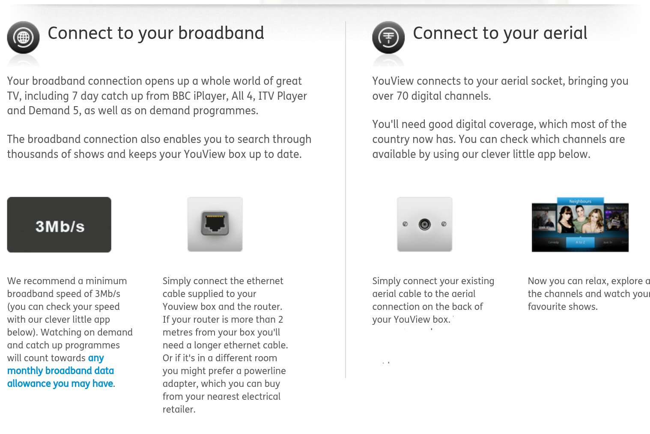Screen dimensions: 650x434
Task: Click the Neighbours title banner
Action: [x=580, y=201]
